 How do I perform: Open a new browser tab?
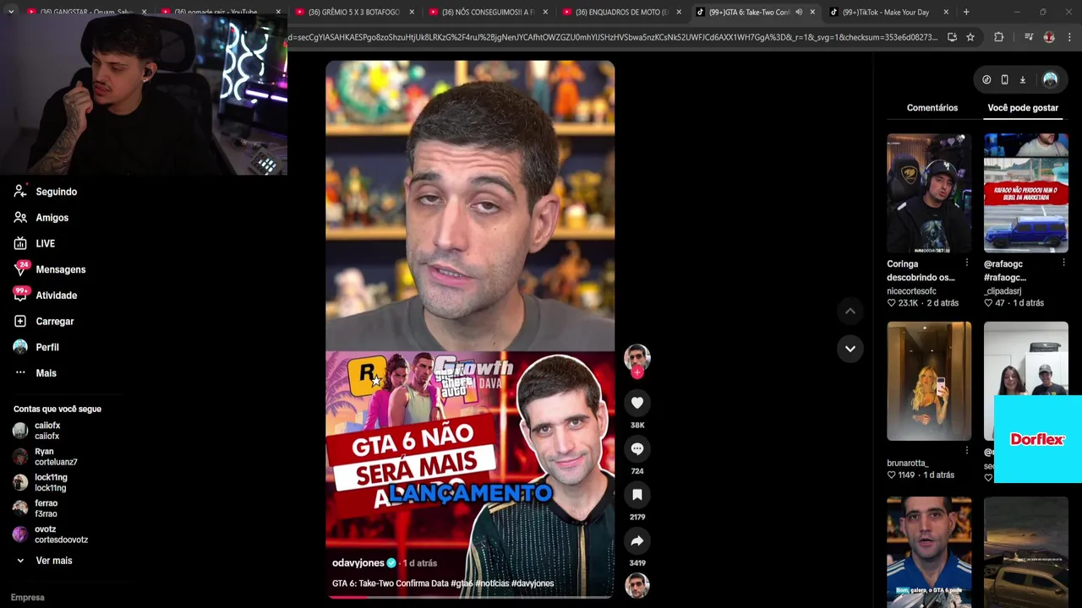966,12
